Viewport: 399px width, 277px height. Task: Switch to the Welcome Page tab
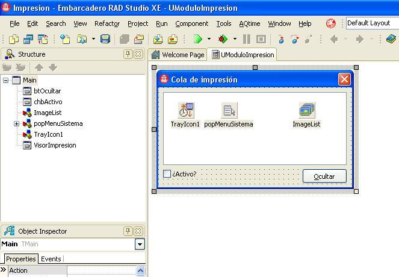pyautogui.click(x=178, y=55)
